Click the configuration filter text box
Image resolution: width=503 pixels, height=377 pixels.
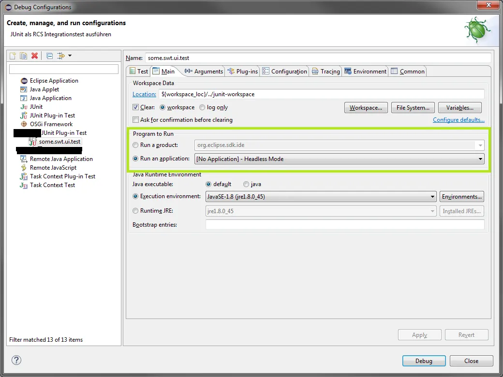click(x=64, y=69)
